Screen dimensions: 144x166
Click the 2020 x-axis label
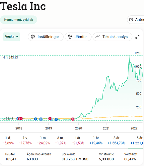(79, 128)
